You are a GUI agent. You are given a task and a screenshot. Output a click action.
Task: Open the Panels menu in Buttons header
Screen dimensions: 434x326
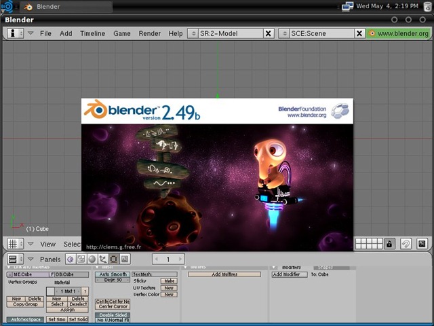pyautogui.click(x=50, y=259)
